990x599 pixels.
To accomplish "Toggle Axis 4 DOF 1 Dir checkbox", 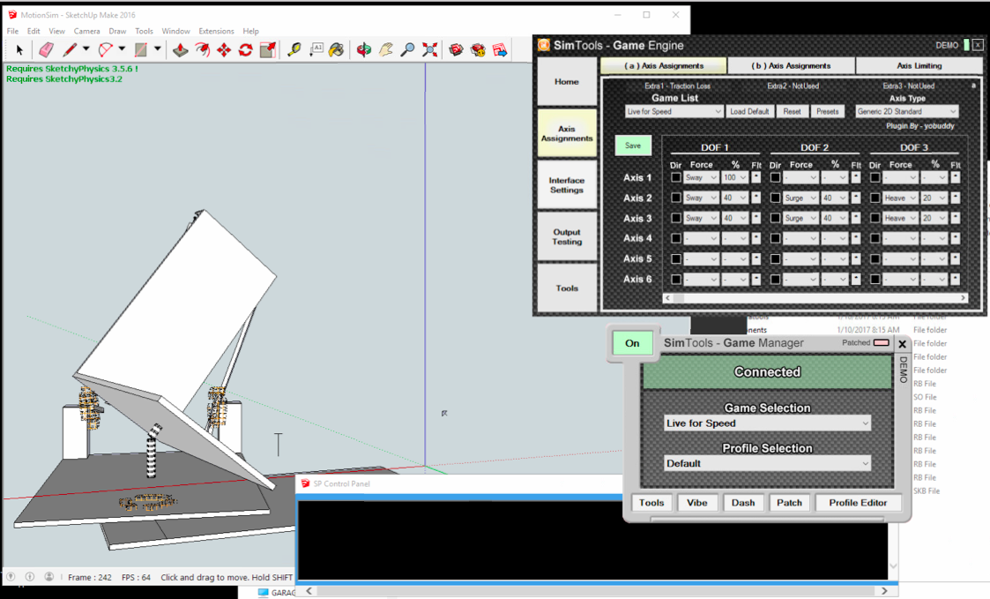I will (675, 238).
